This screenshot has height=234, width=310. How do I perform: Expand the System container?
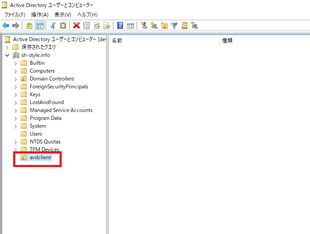[16, 126]
